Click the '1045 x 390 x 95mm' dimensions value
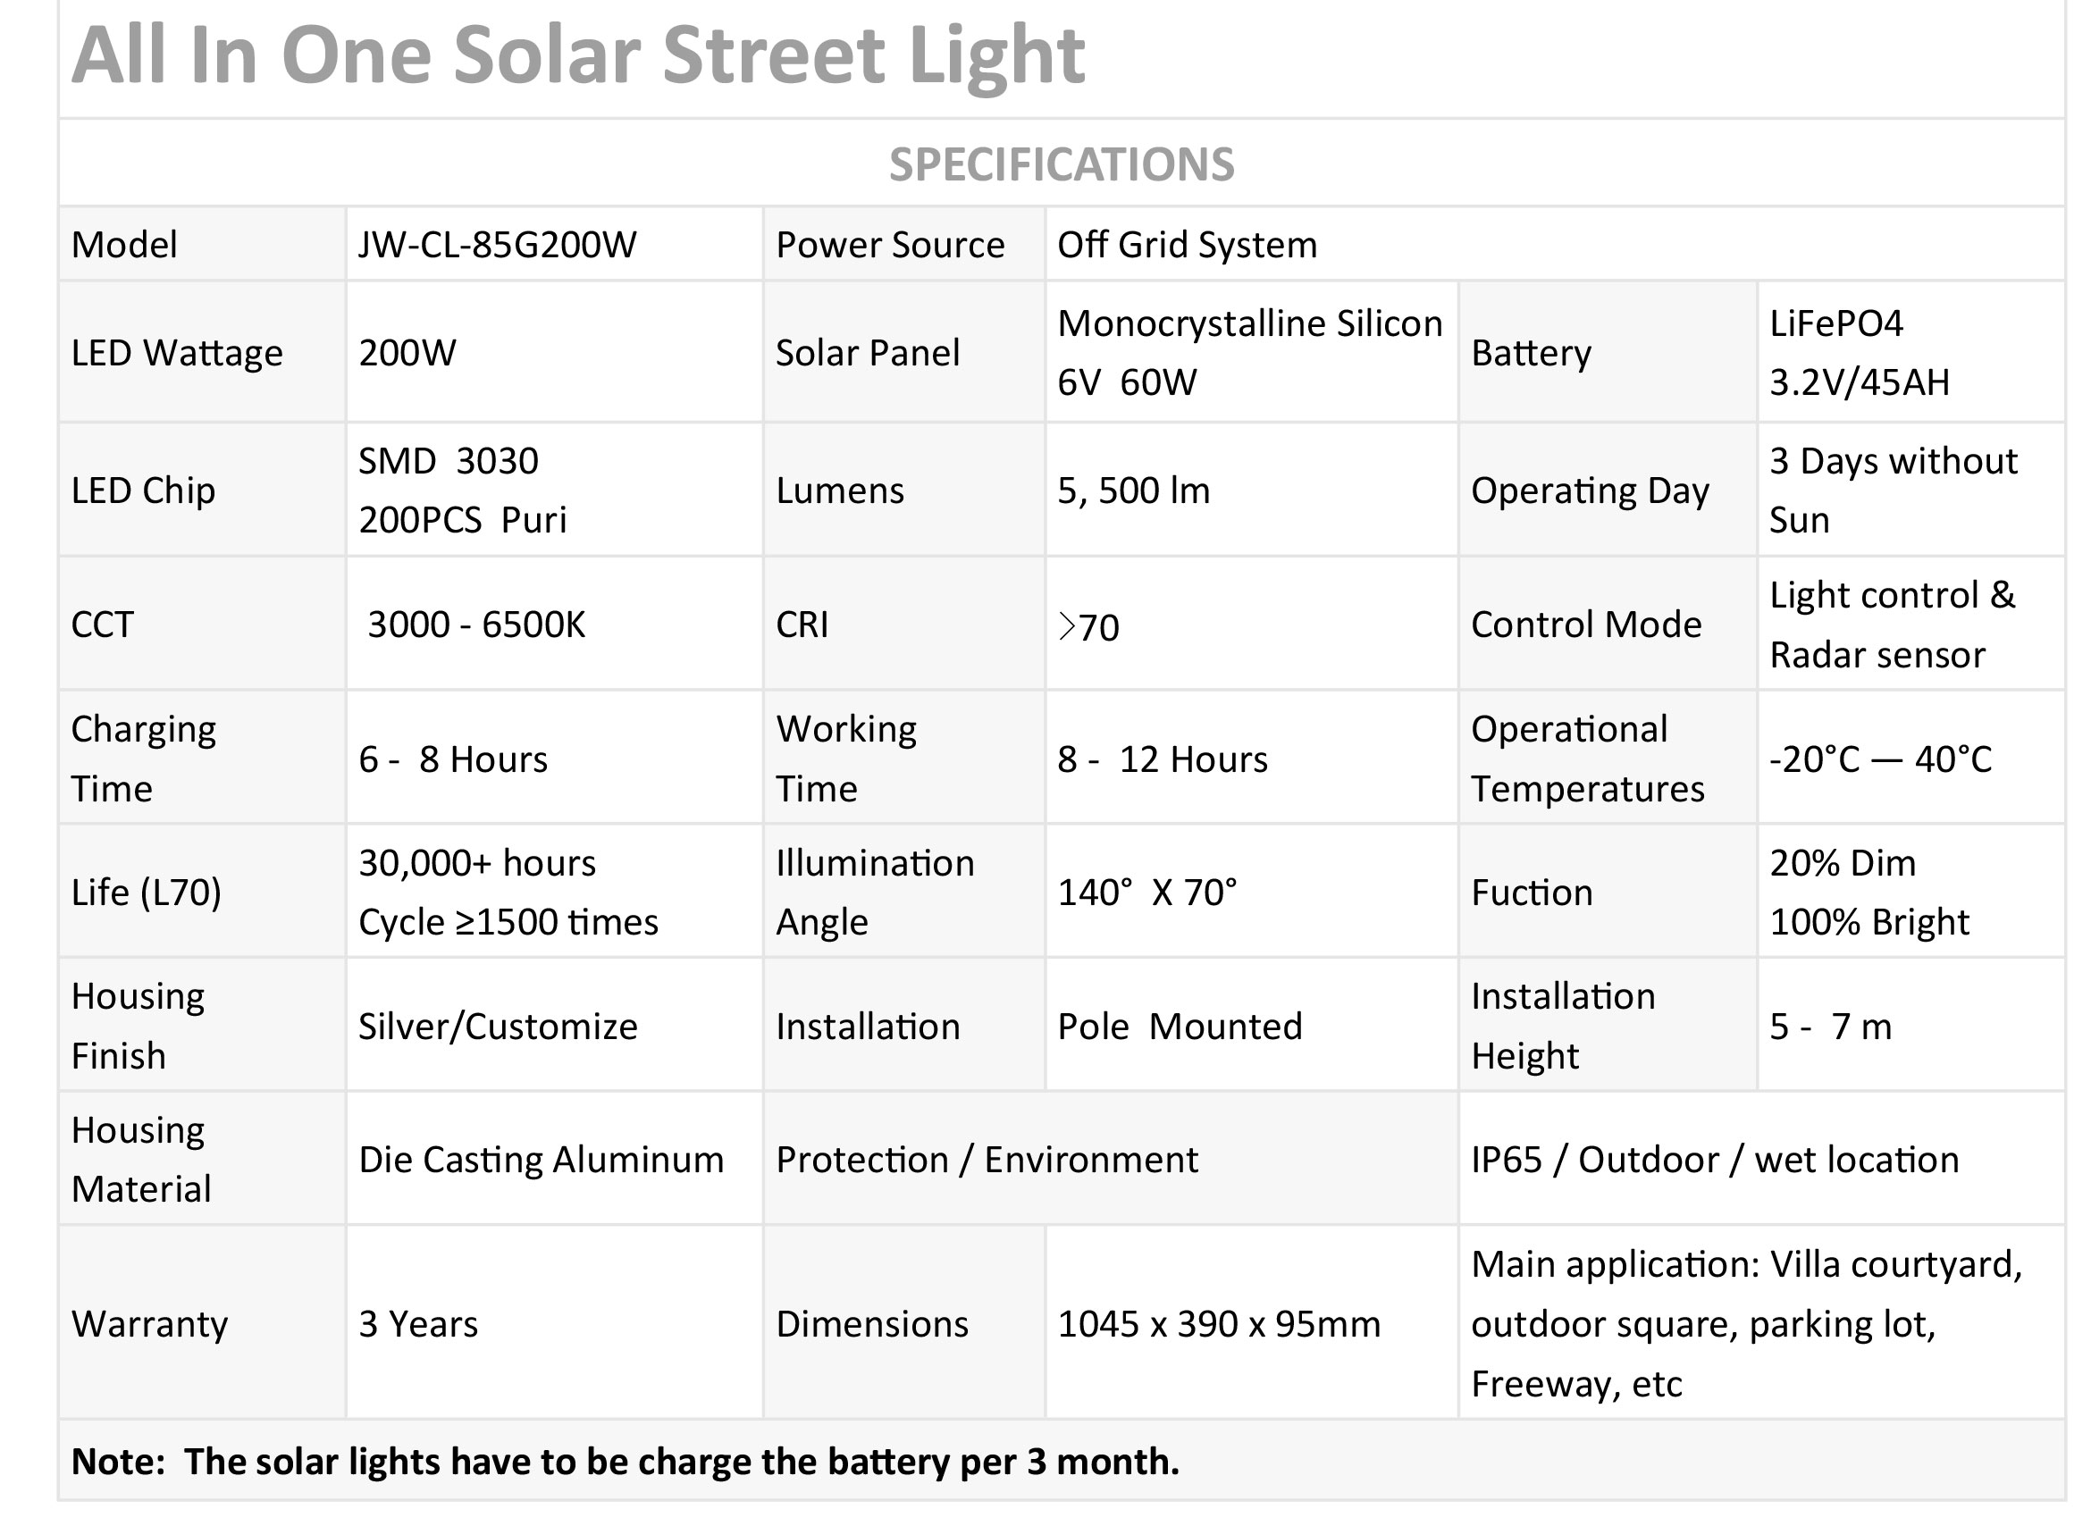The height and width of the screenshot is (1526, 2091). coord(1218,1324)
